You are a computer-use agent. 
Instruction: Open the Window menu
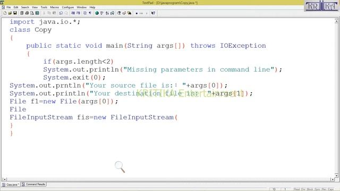click(81, 7)
